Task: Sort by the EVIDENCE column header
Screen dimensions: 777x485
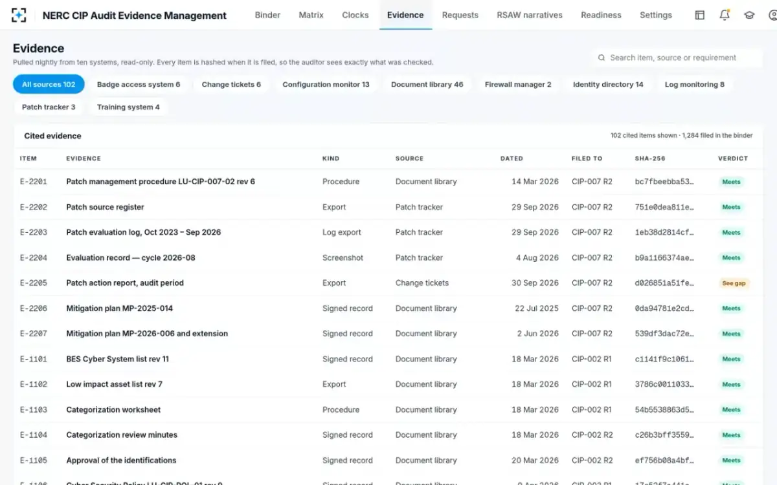Action: 84,158
